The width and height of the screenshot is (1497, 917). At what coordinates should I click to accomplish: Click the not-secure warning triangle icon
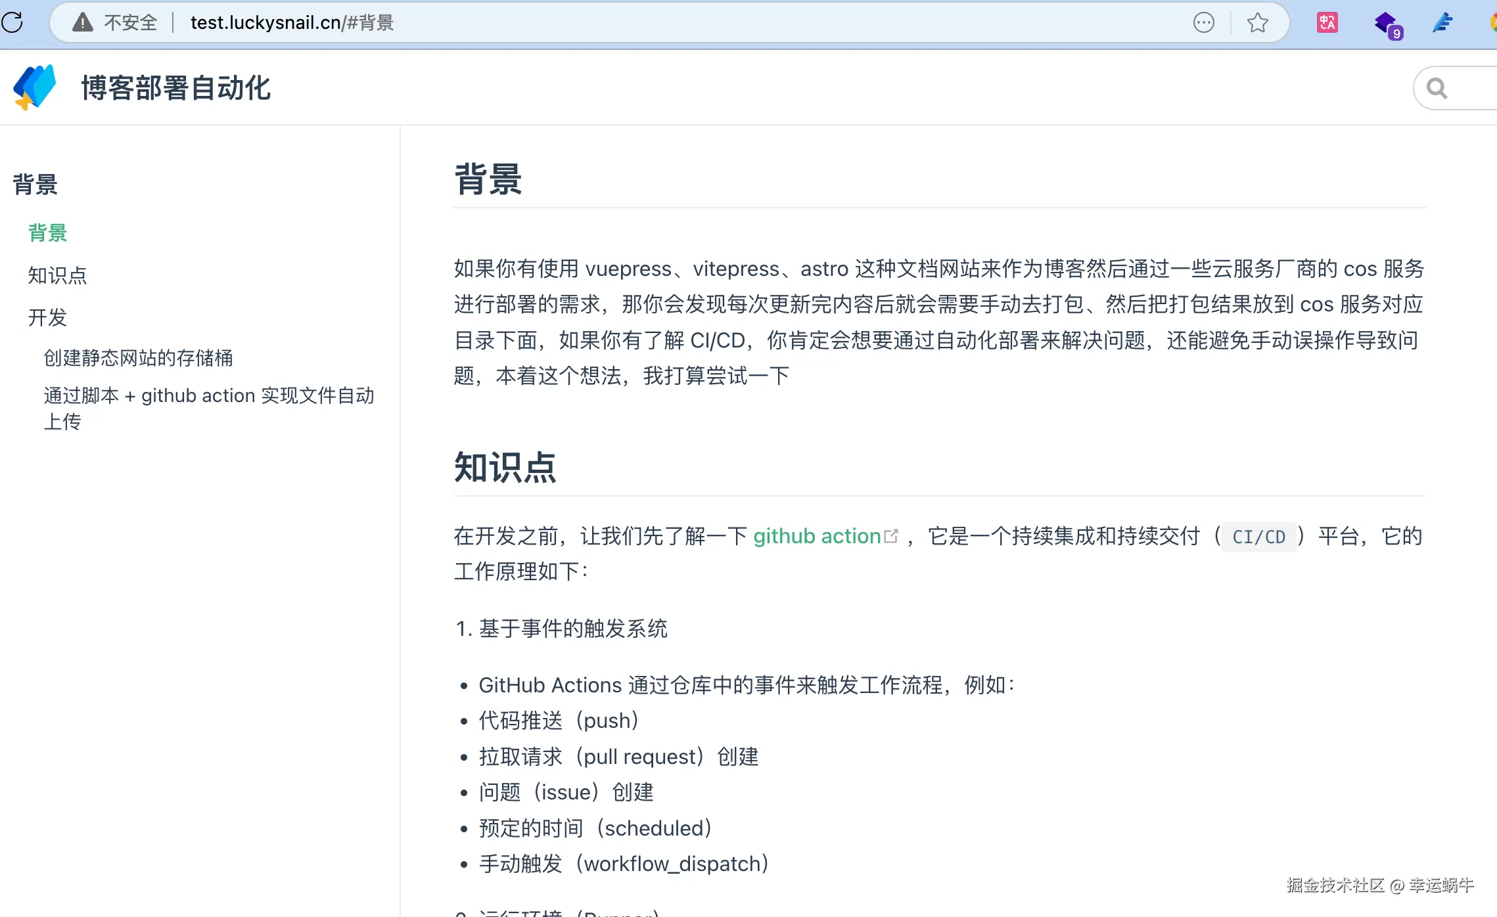[83, 22]
